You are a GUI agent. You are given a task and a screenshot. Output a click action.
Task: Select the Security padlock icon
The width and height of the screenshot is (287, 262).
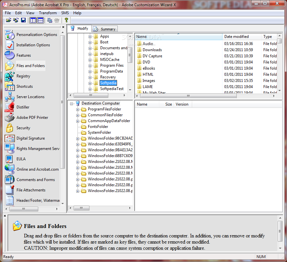coord(9,128)
